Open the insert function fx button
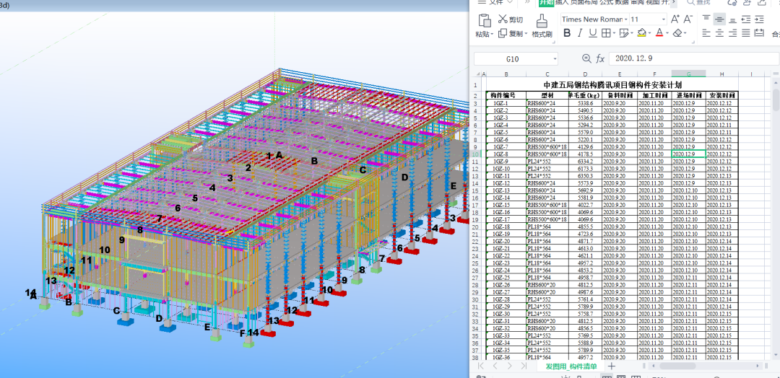Viewport: 780px width, 378px height. (x=600, y=58)
